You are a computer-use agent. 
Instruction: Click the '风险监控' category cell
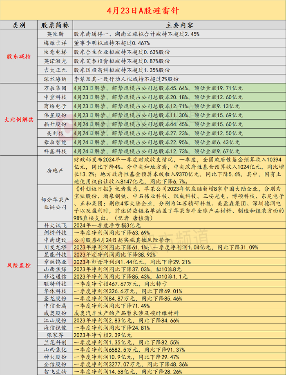tap(19, 265)
